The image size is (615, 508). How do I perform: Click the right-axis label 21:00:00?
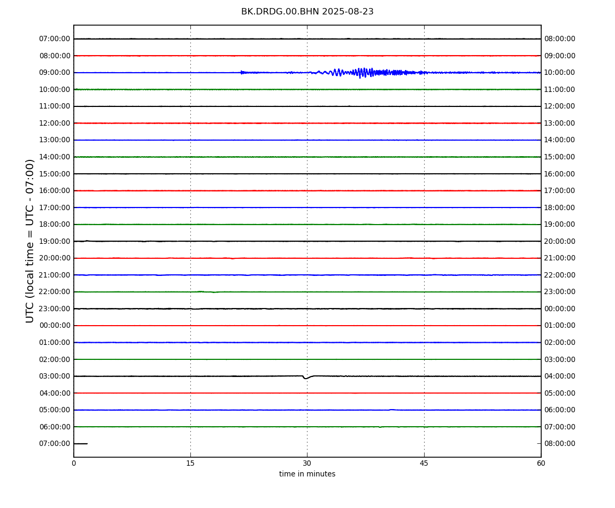[560, 258]
